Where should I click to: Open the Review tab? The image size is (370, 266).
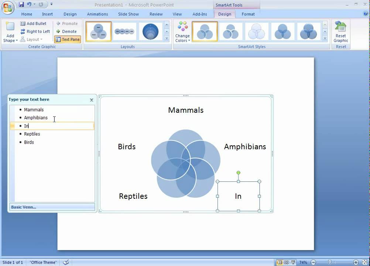[x=156, y=14]
